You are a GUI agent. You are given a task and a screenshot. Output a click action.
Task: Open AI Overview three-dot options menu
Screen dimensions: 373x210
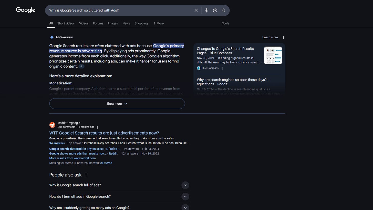point(283,37)
